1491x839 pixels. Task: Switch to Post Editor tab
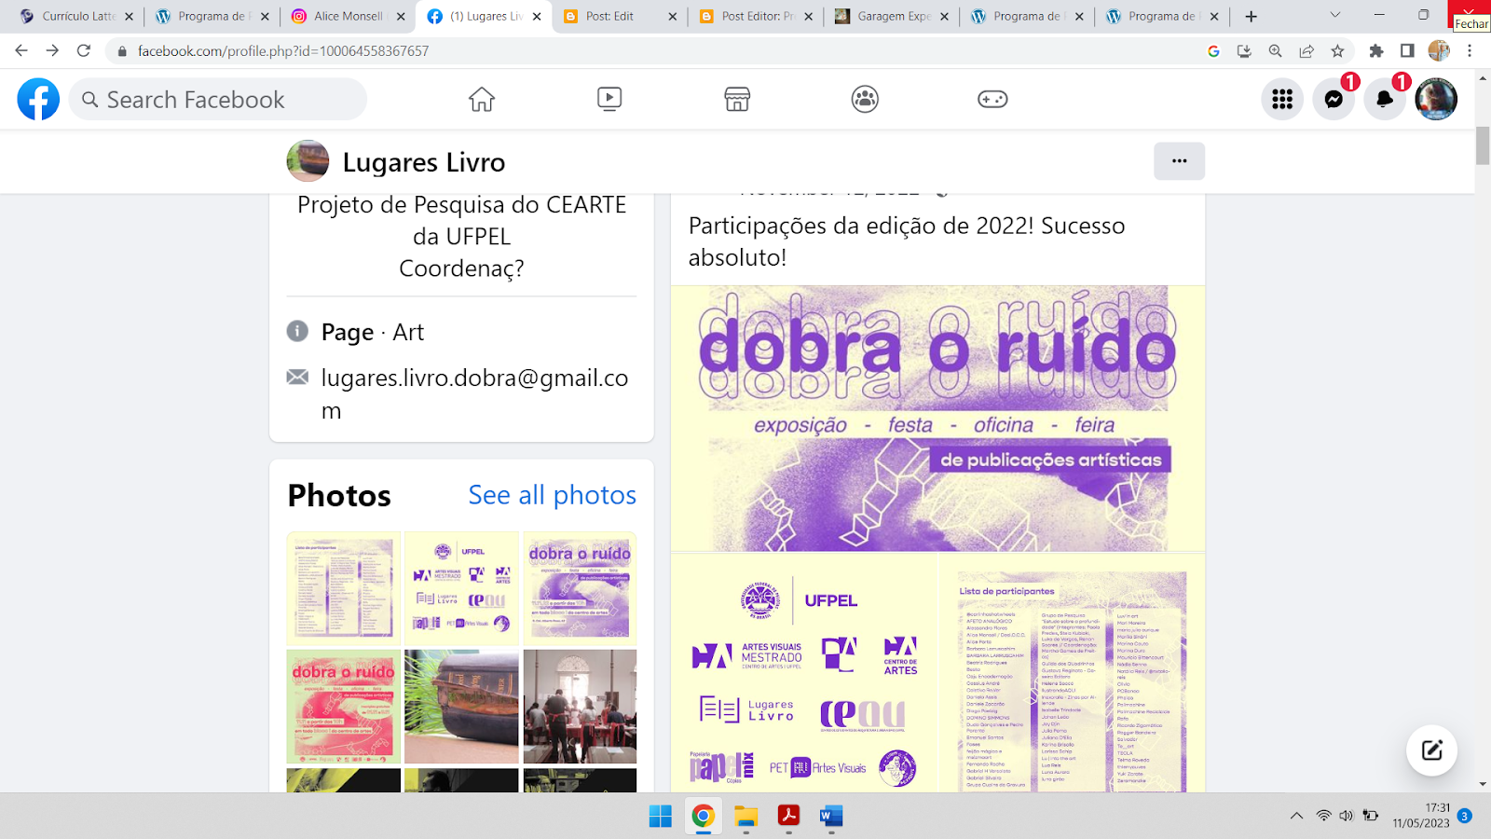tap(756, 16)
